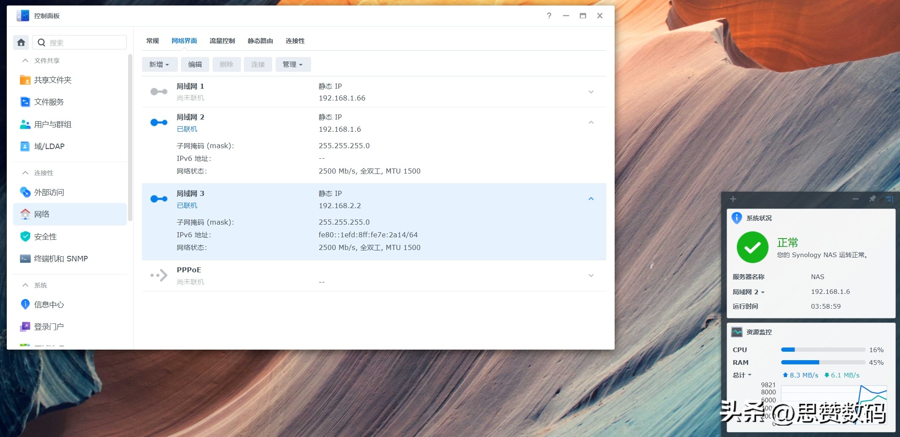
Task: Click the help question mark icon
Action: tap(549, 16)
